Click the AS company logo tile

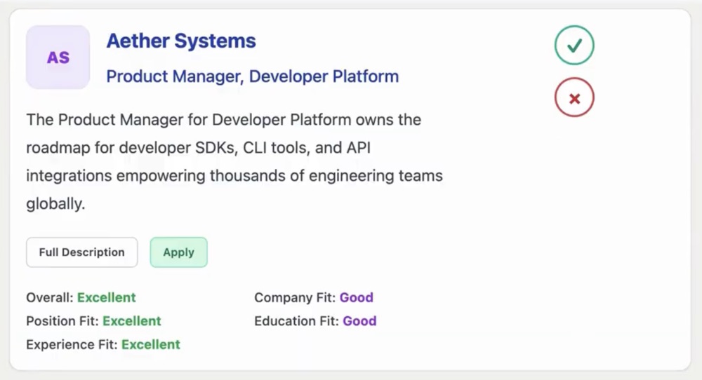click(58, 57)
